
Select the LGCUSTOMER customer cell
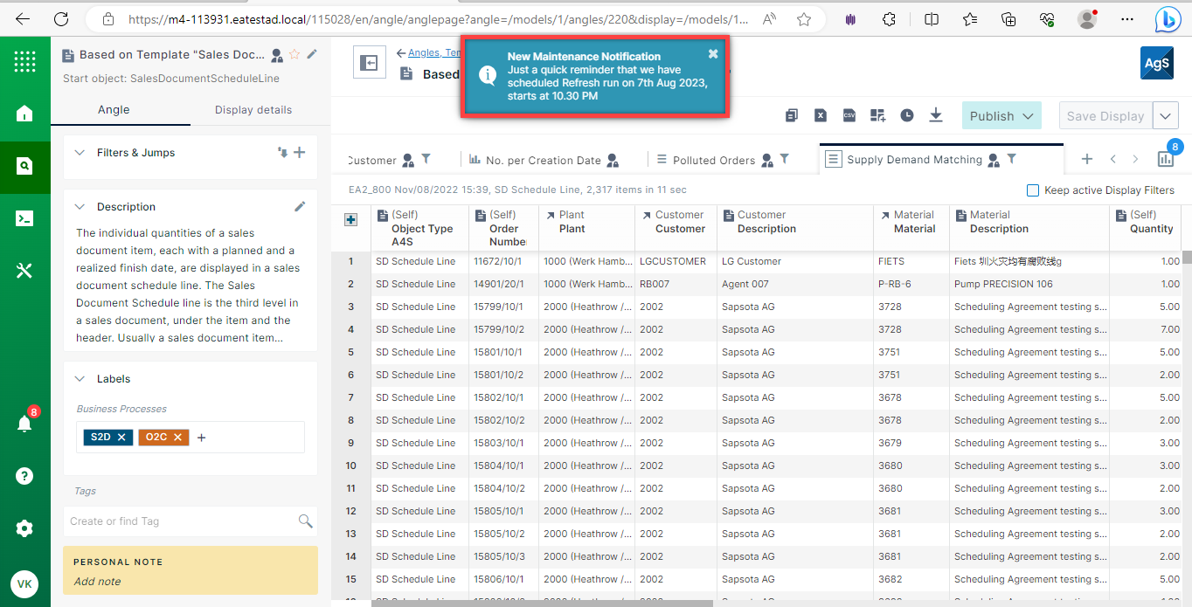(676, 261)
